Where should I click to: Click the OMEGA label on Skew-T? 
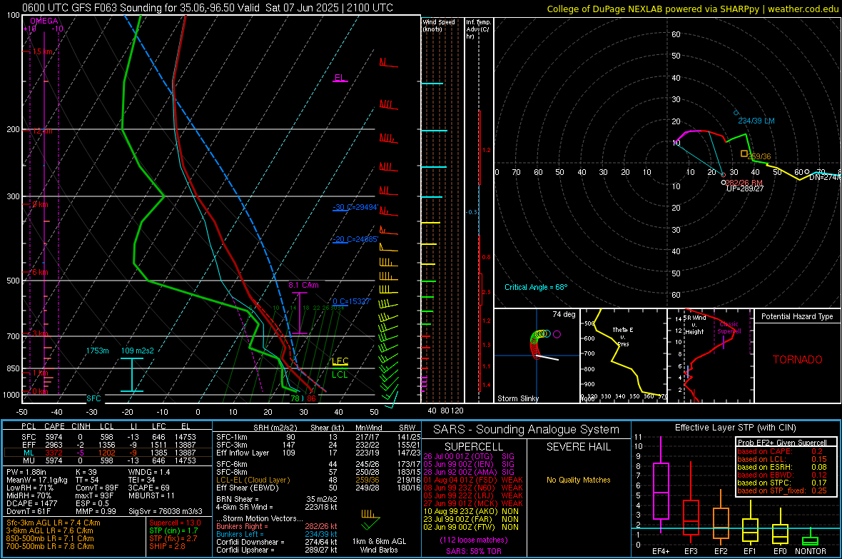tap(44, 21)
